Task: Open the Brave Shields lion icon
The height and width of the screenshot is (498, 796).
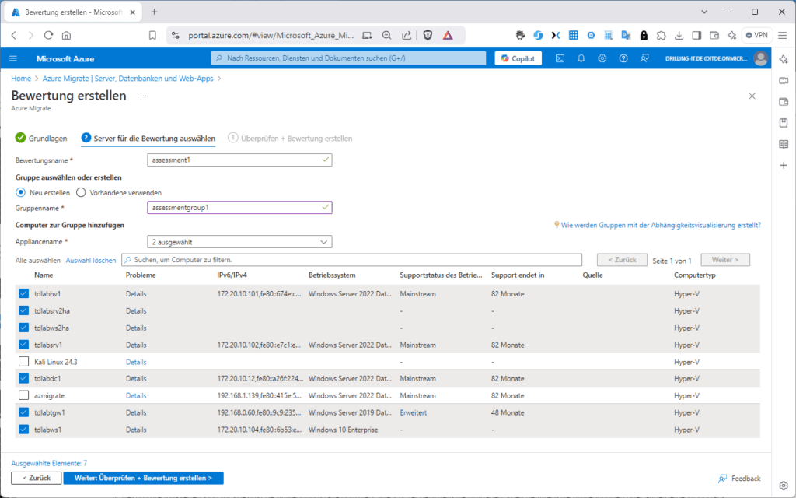Action: pyautogui.click(x=428, y=35)
